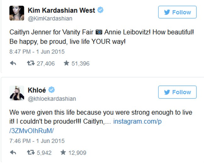View the 51,396 favorites count

[80, 63]
